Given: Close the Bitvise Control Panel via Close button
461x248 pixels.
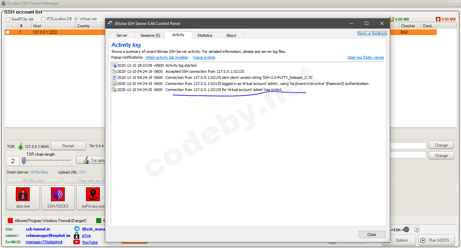Looking at the screenshot, I should tap(372, 235).
